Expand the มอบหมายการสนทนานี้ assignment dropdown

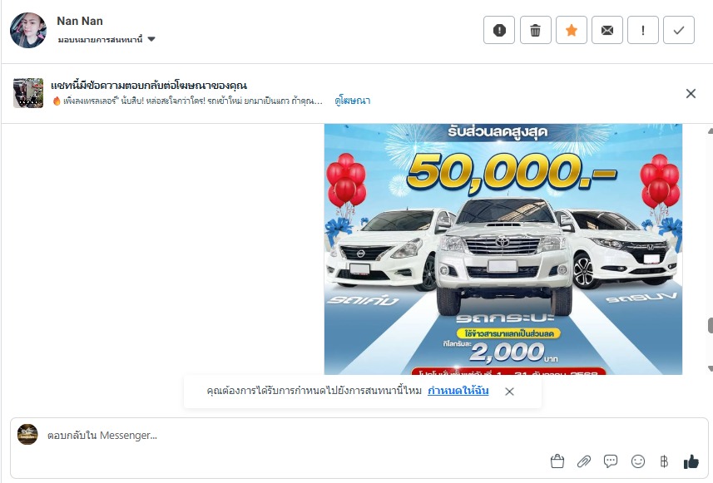[106, 40]
